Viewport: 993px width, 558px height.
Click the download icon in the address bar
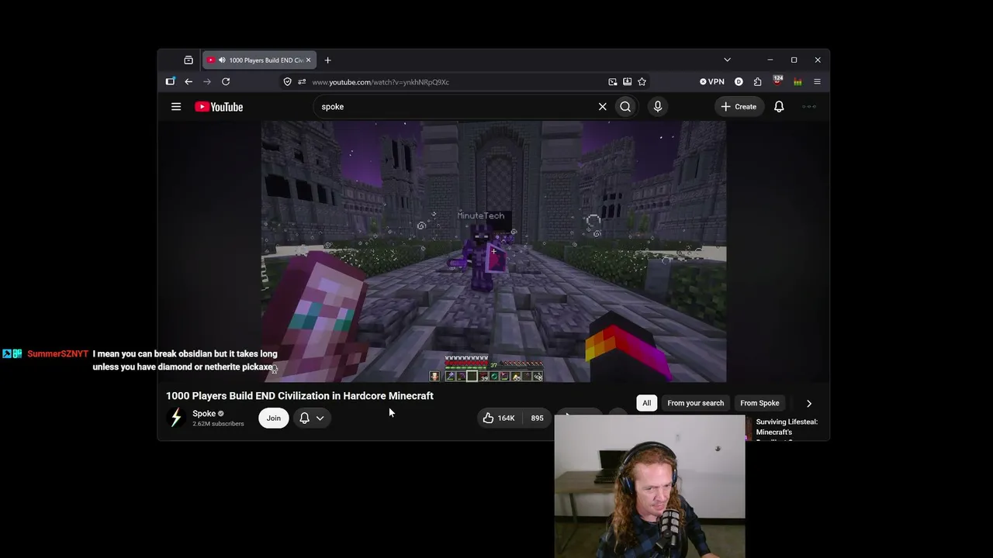pyautogui.click(x=628, y=82)
